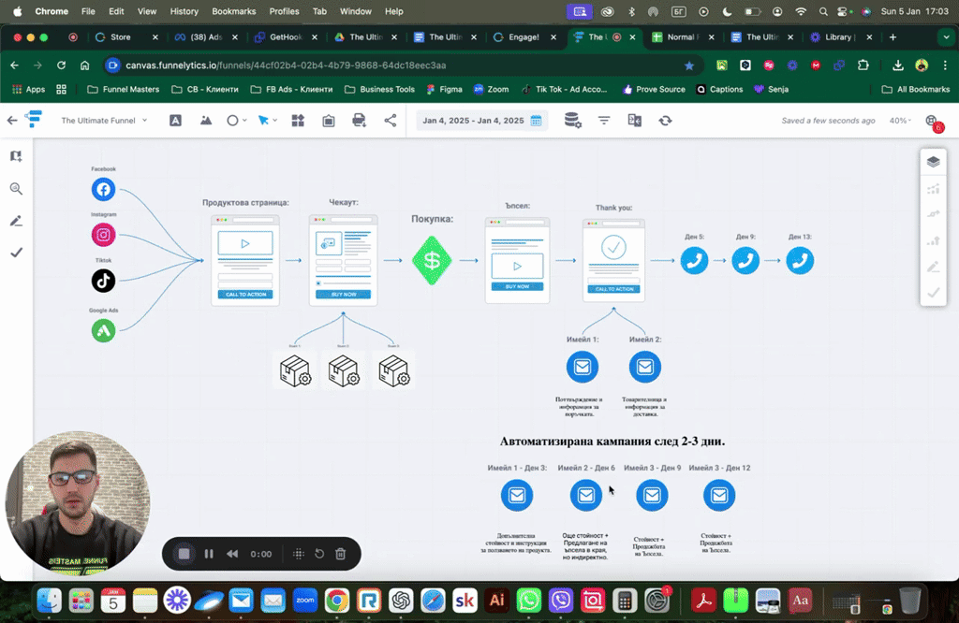The image size is (959, 623).
Task: Open the Zoom app from the dock
Action: (x=305, y=601)
